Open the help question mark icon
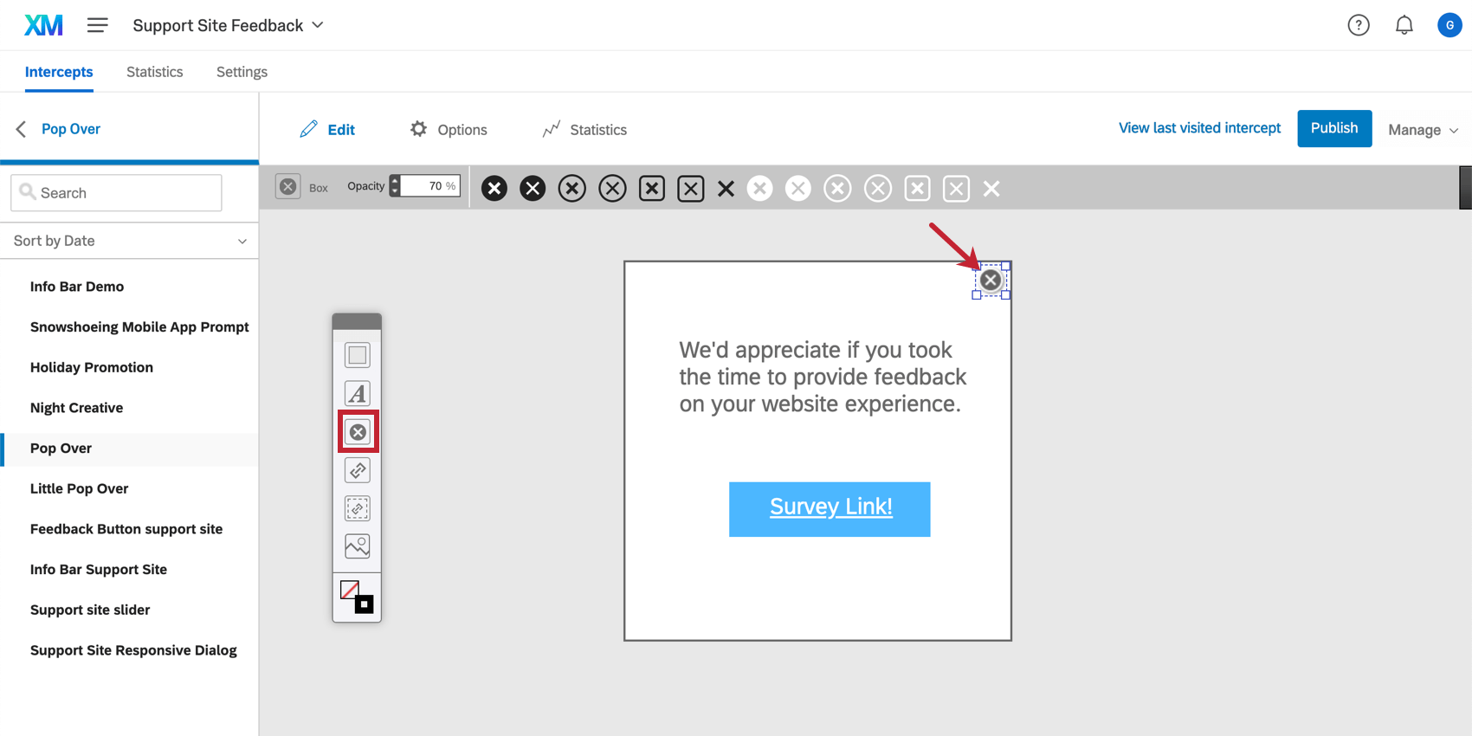Viewport: 1472px width, 736px height. 1359,25
